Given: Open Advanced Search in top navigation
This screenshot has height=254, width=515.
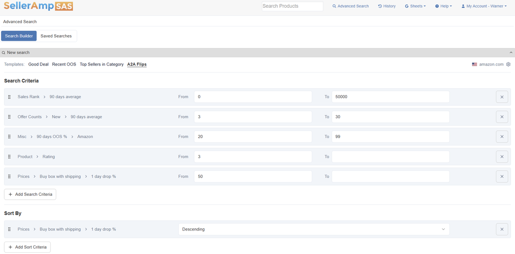Looking at the screenshot, I should [x=351, y=6].
